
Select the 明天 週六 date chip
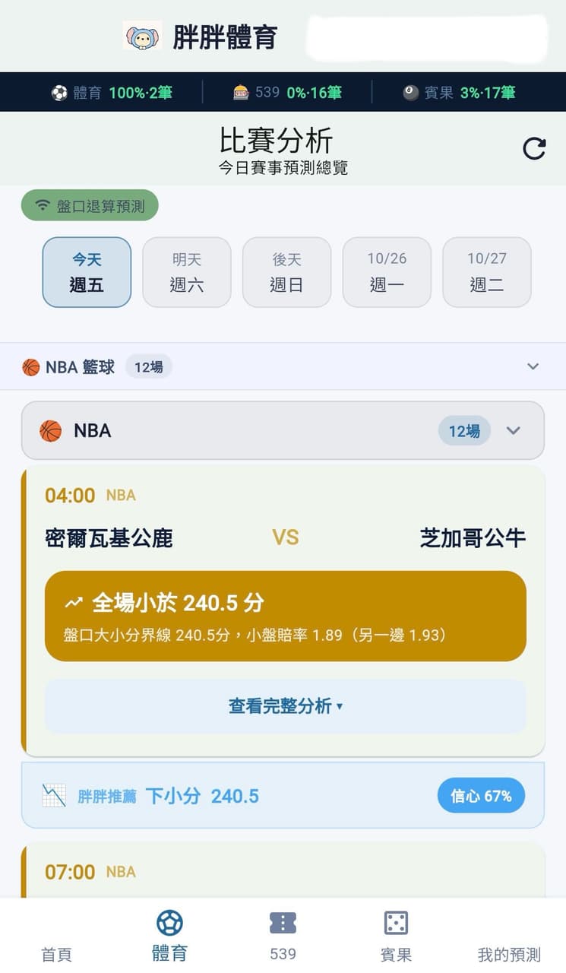187,272
